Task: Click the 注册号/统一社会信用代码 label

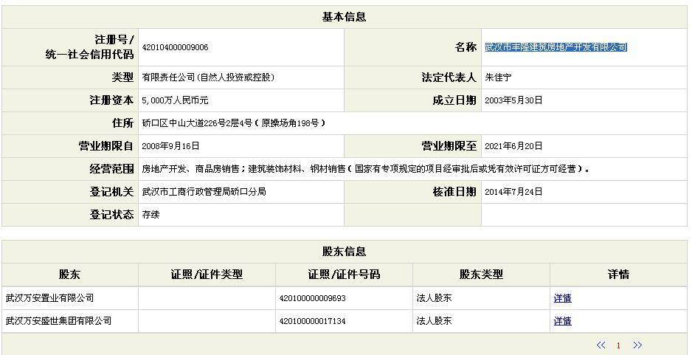Action: tap(89, 47)
